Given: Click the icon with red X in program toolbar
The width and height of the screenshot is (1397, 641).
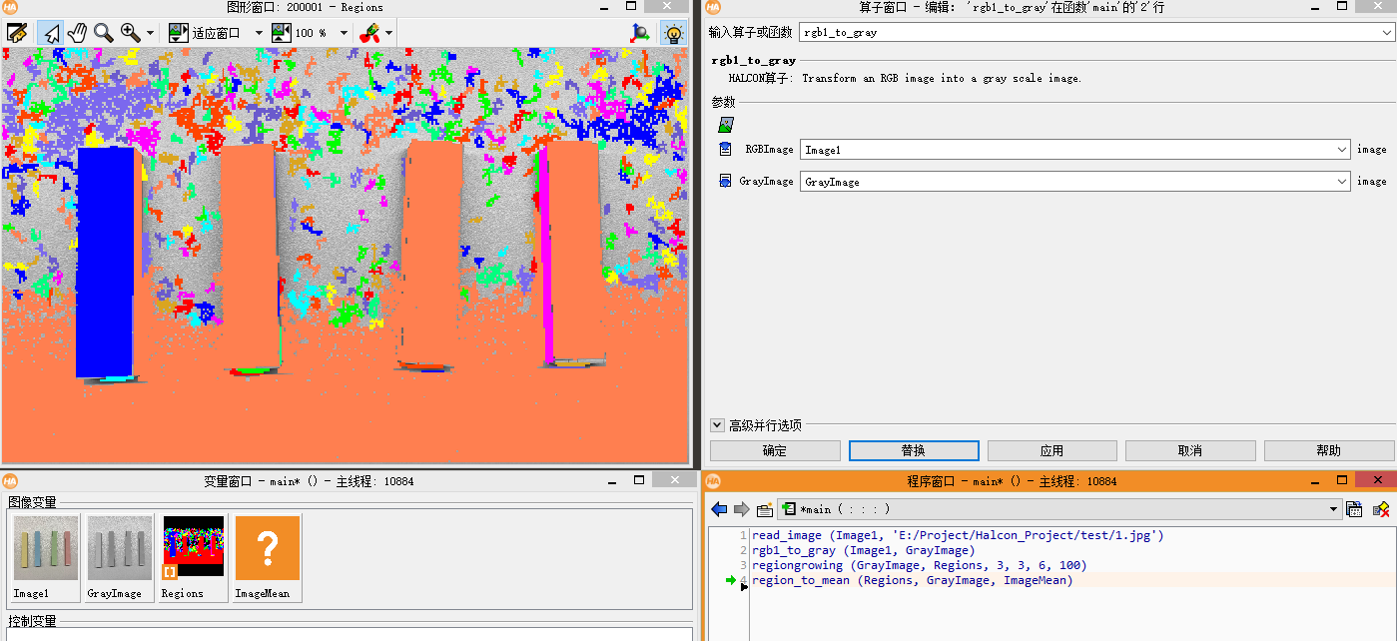Looking at the screenshot, I should pos(1382,509).
